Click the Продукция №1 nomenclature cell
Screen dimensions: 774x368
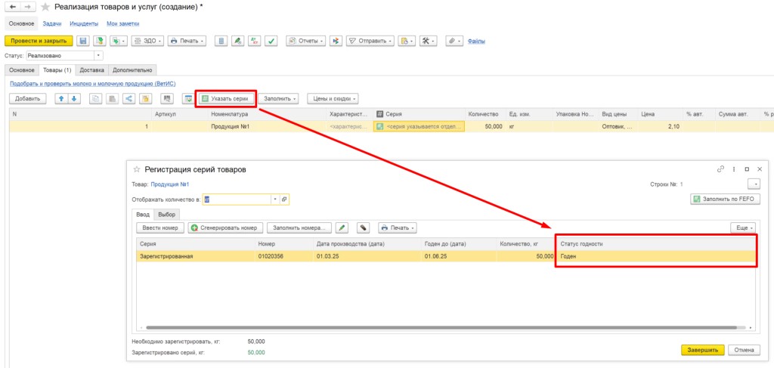(x=267, y=126)
